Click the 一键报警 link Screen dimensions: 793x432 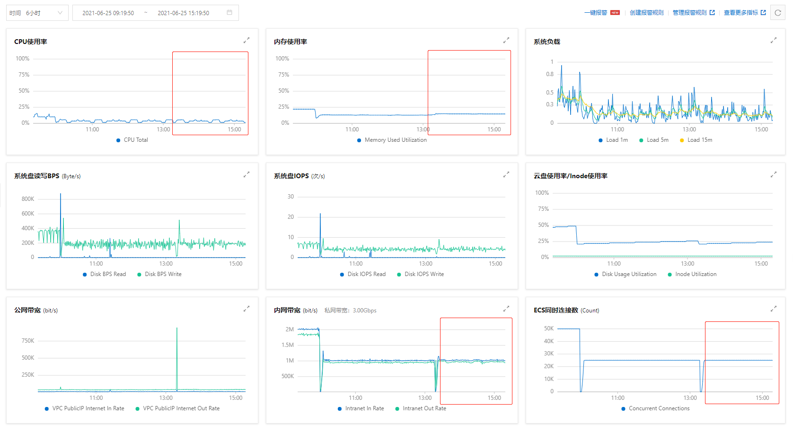[596, 13]
